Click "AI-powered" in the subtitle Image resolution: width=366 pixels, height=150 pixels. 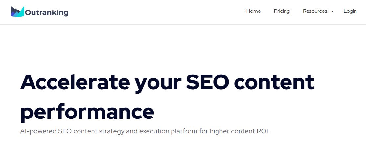coord(38,131)
